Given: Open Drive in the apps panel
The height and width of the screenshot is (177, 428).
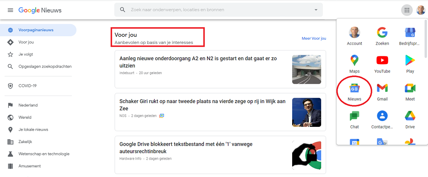Looking at the screenshot, I should [x=410, y=120].
